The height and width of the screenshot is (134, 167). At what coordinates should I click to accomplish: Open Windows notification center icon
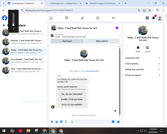coord(162,131)
